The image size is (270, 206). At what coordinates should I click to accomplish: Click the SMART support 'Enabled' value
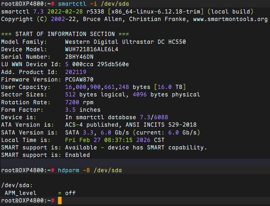click(78, 155)
